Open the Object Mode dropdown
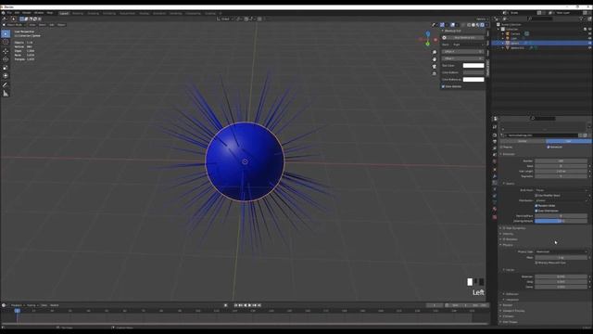 point(15,25)
